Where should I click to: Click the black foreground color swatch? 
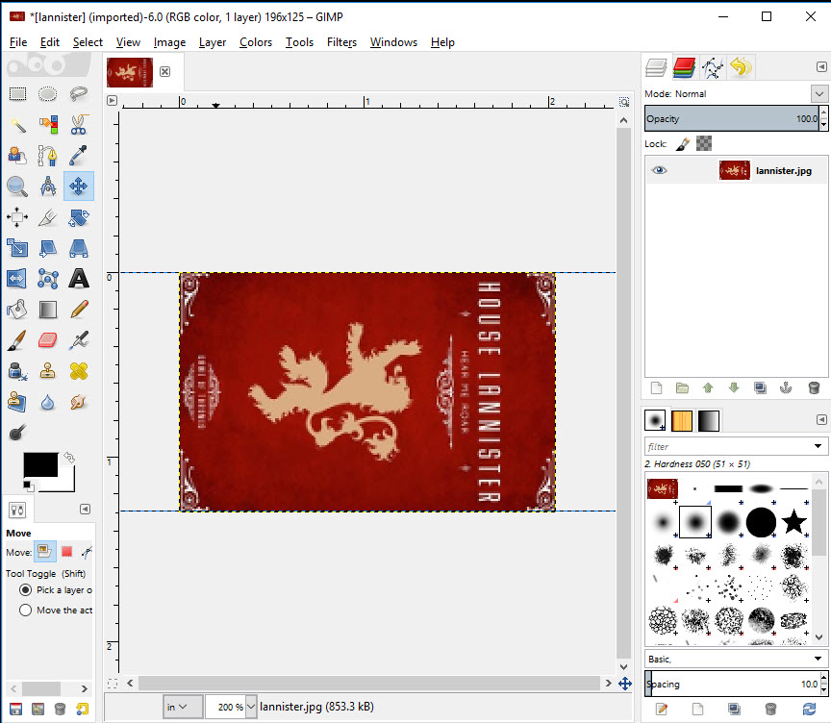[x=39, y=465]
